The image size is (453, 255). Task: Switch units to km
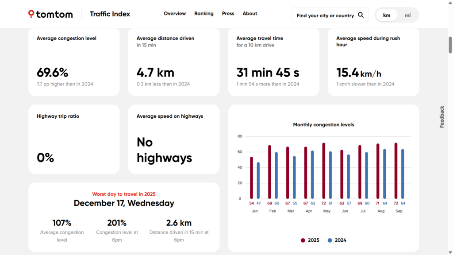click(387, 15)
